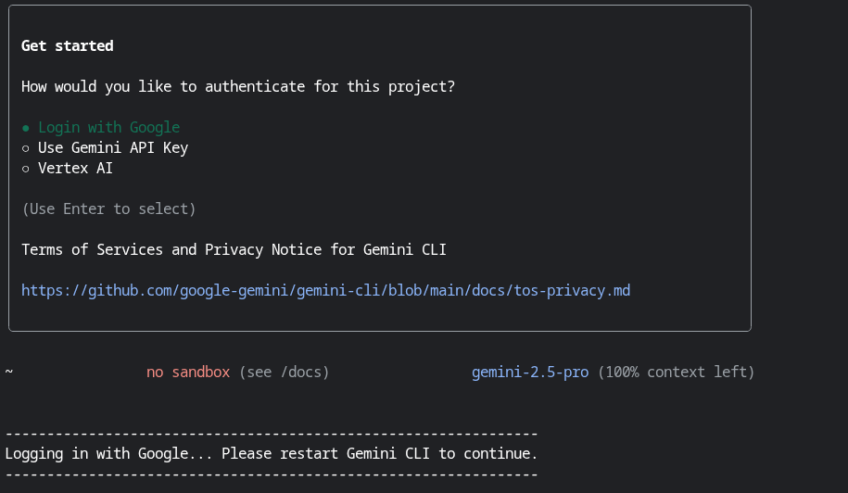Click the dashed line above the login message
The height and width of the screenshot is (493, 848).
[272, 434]
